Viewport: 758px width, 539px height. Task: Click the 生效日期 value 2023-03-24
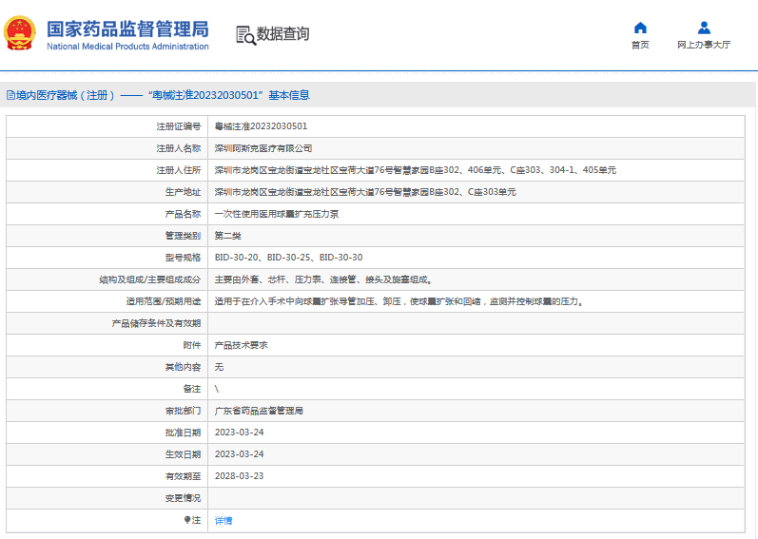[x=240, y=454]
